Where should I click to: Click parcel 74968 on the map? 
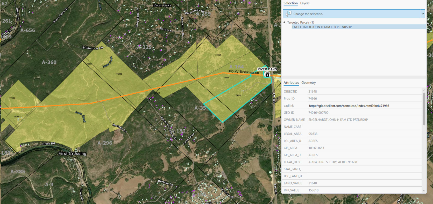226,78
